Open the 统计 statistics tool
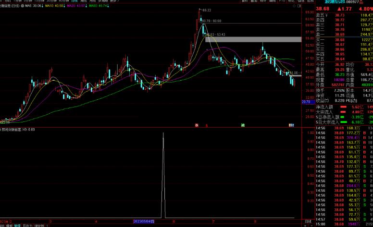This screenshot has width=373, height=227. click(263, 1)
